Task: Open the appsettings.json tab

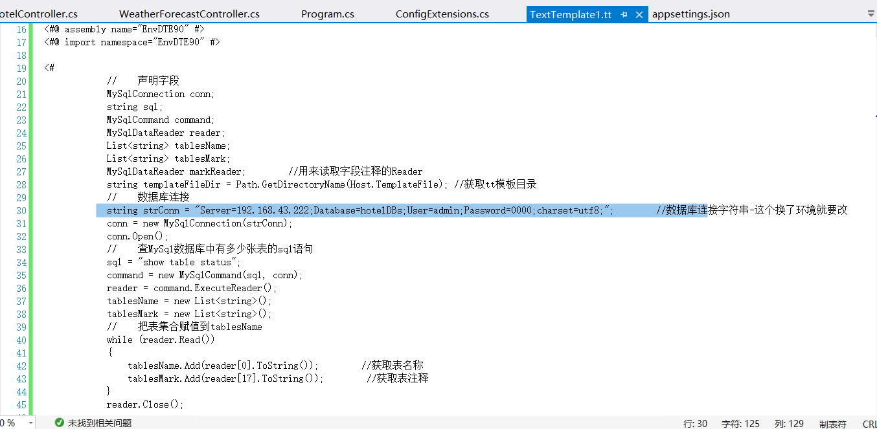Action: pos(691,14)
